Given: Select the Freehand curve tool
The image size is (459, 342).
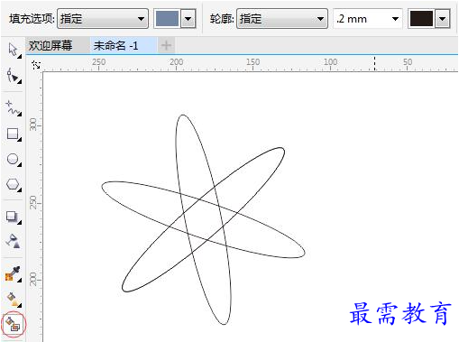Looking at the screenshot, I should [x=14, y=108].
